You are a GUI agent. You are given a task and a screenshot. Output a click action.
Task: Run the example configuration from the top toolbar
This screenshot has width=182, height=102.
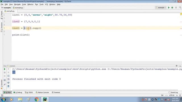[169, 8]
